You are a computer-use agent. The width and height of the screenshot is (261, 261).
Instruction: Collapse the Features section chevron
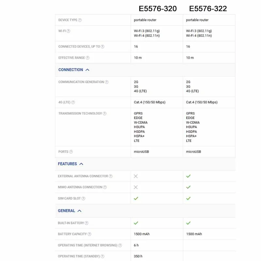[81, 164]
